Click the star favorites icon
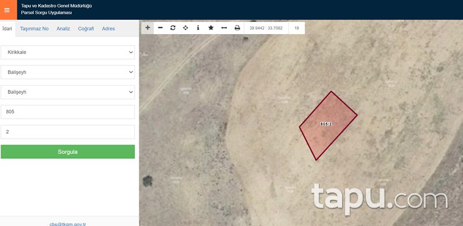 (211, 28)
